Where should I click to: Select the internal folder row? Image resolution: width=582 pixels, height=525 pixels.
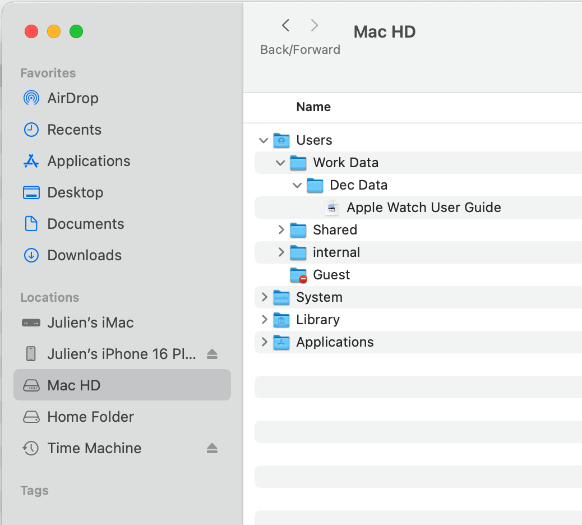click(x=336, y=252)
